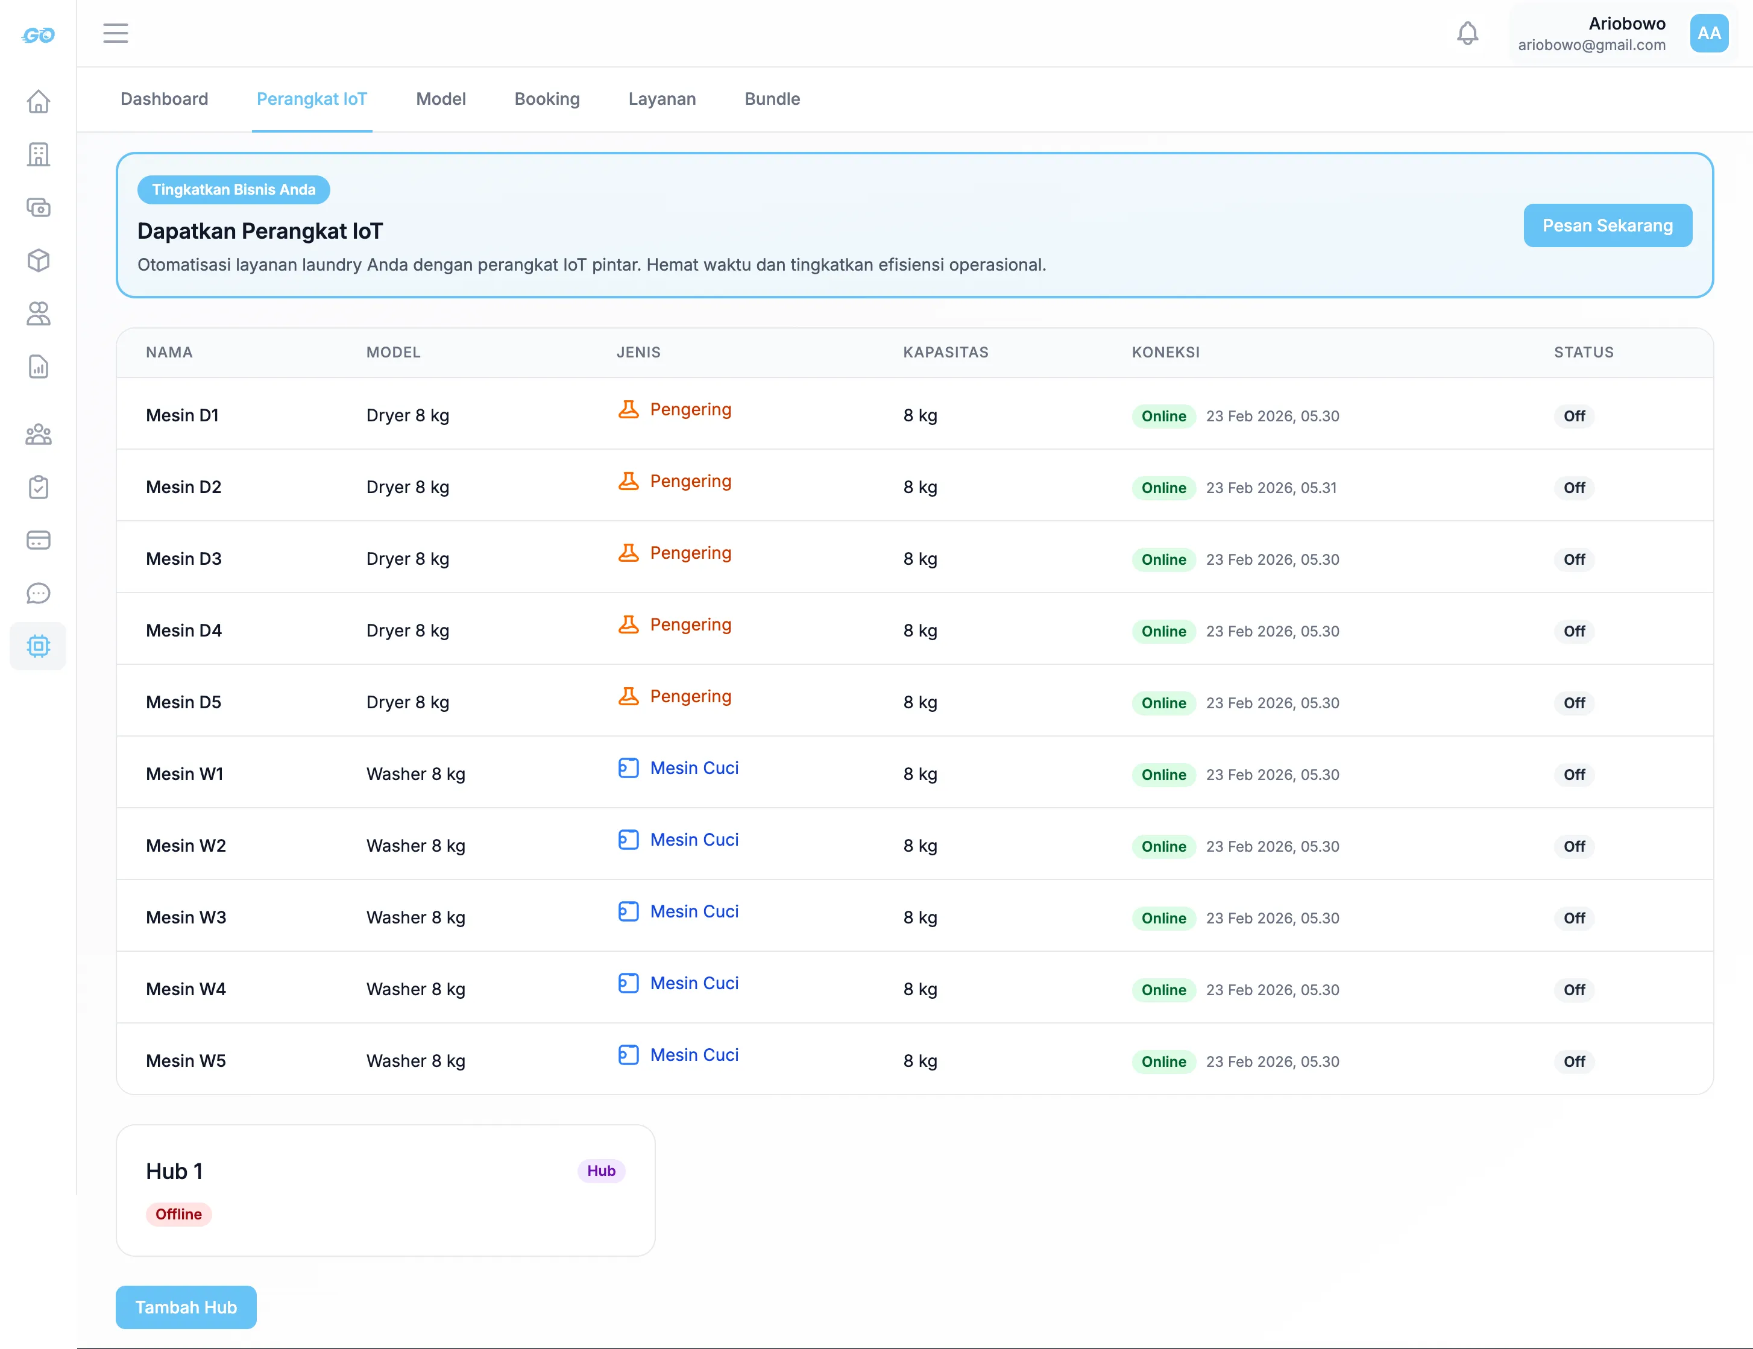The height and width of the screenshot is (1349, 1753).
Task: Switch to the Booking tab
Action: (x=547, y=99)
